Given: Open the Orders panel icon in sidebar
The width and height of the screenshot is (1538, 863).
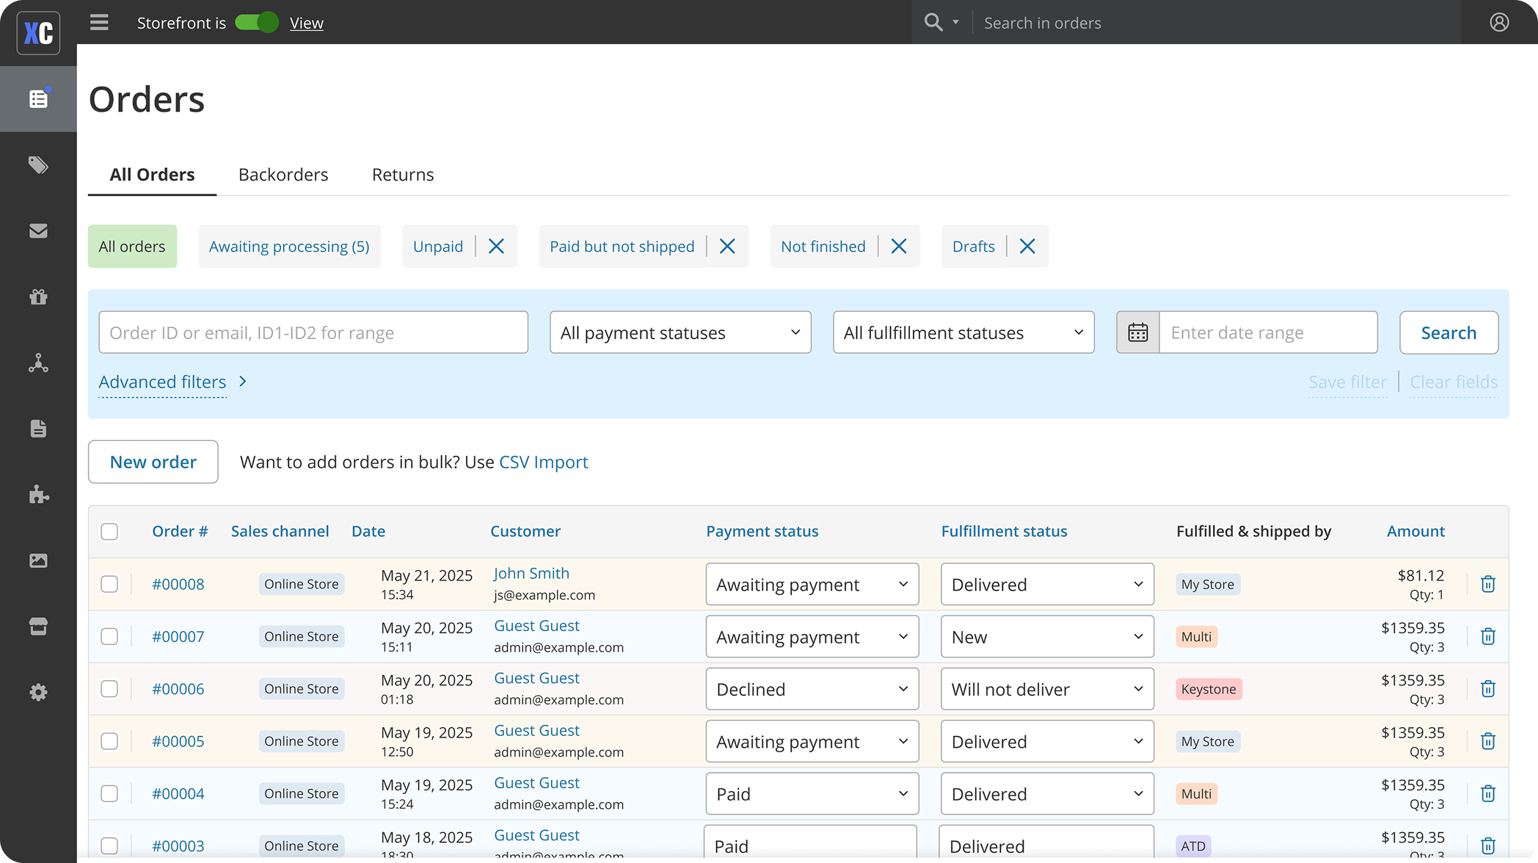Looking at the screenshot, I should pos(38,98).
